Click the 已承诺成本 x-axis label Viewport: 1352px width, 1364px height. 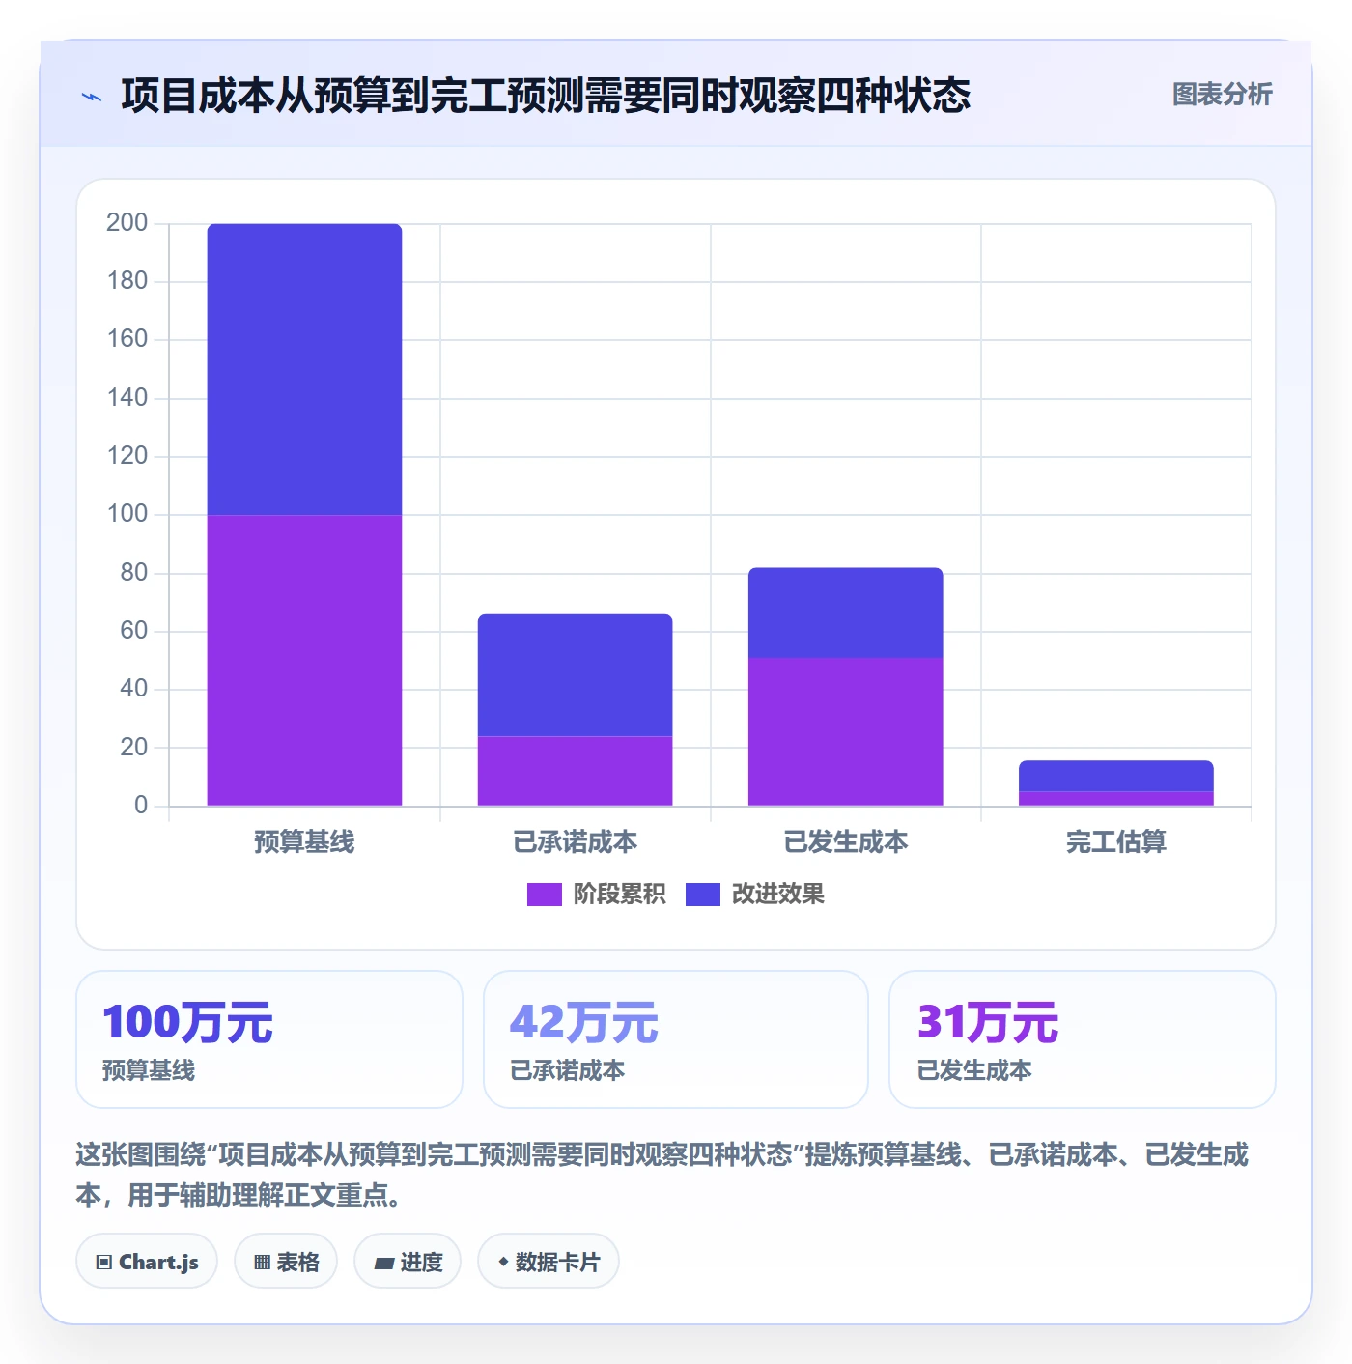coord(575,842)
